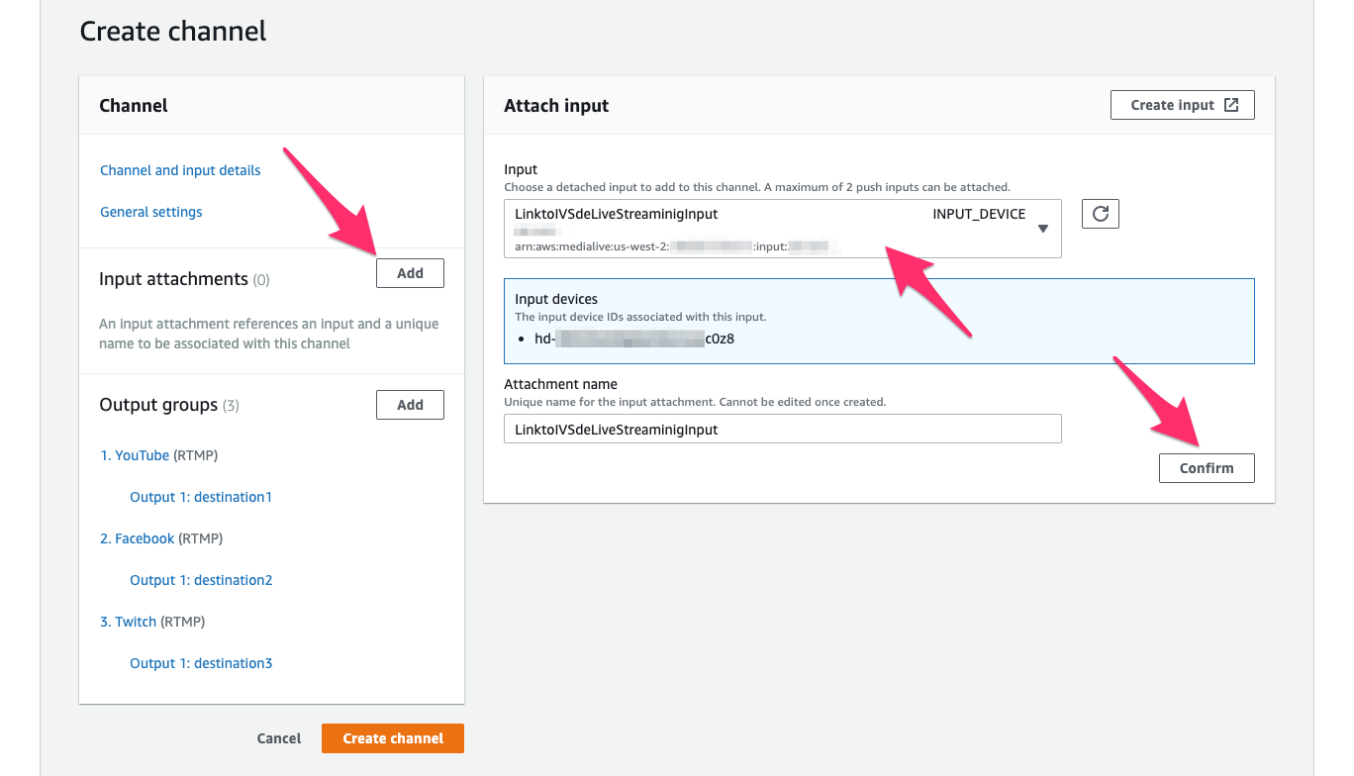Open Output 1: destination2 settings
The height and width of the screenshot is (776, 1354).
(x=201, y=579)
